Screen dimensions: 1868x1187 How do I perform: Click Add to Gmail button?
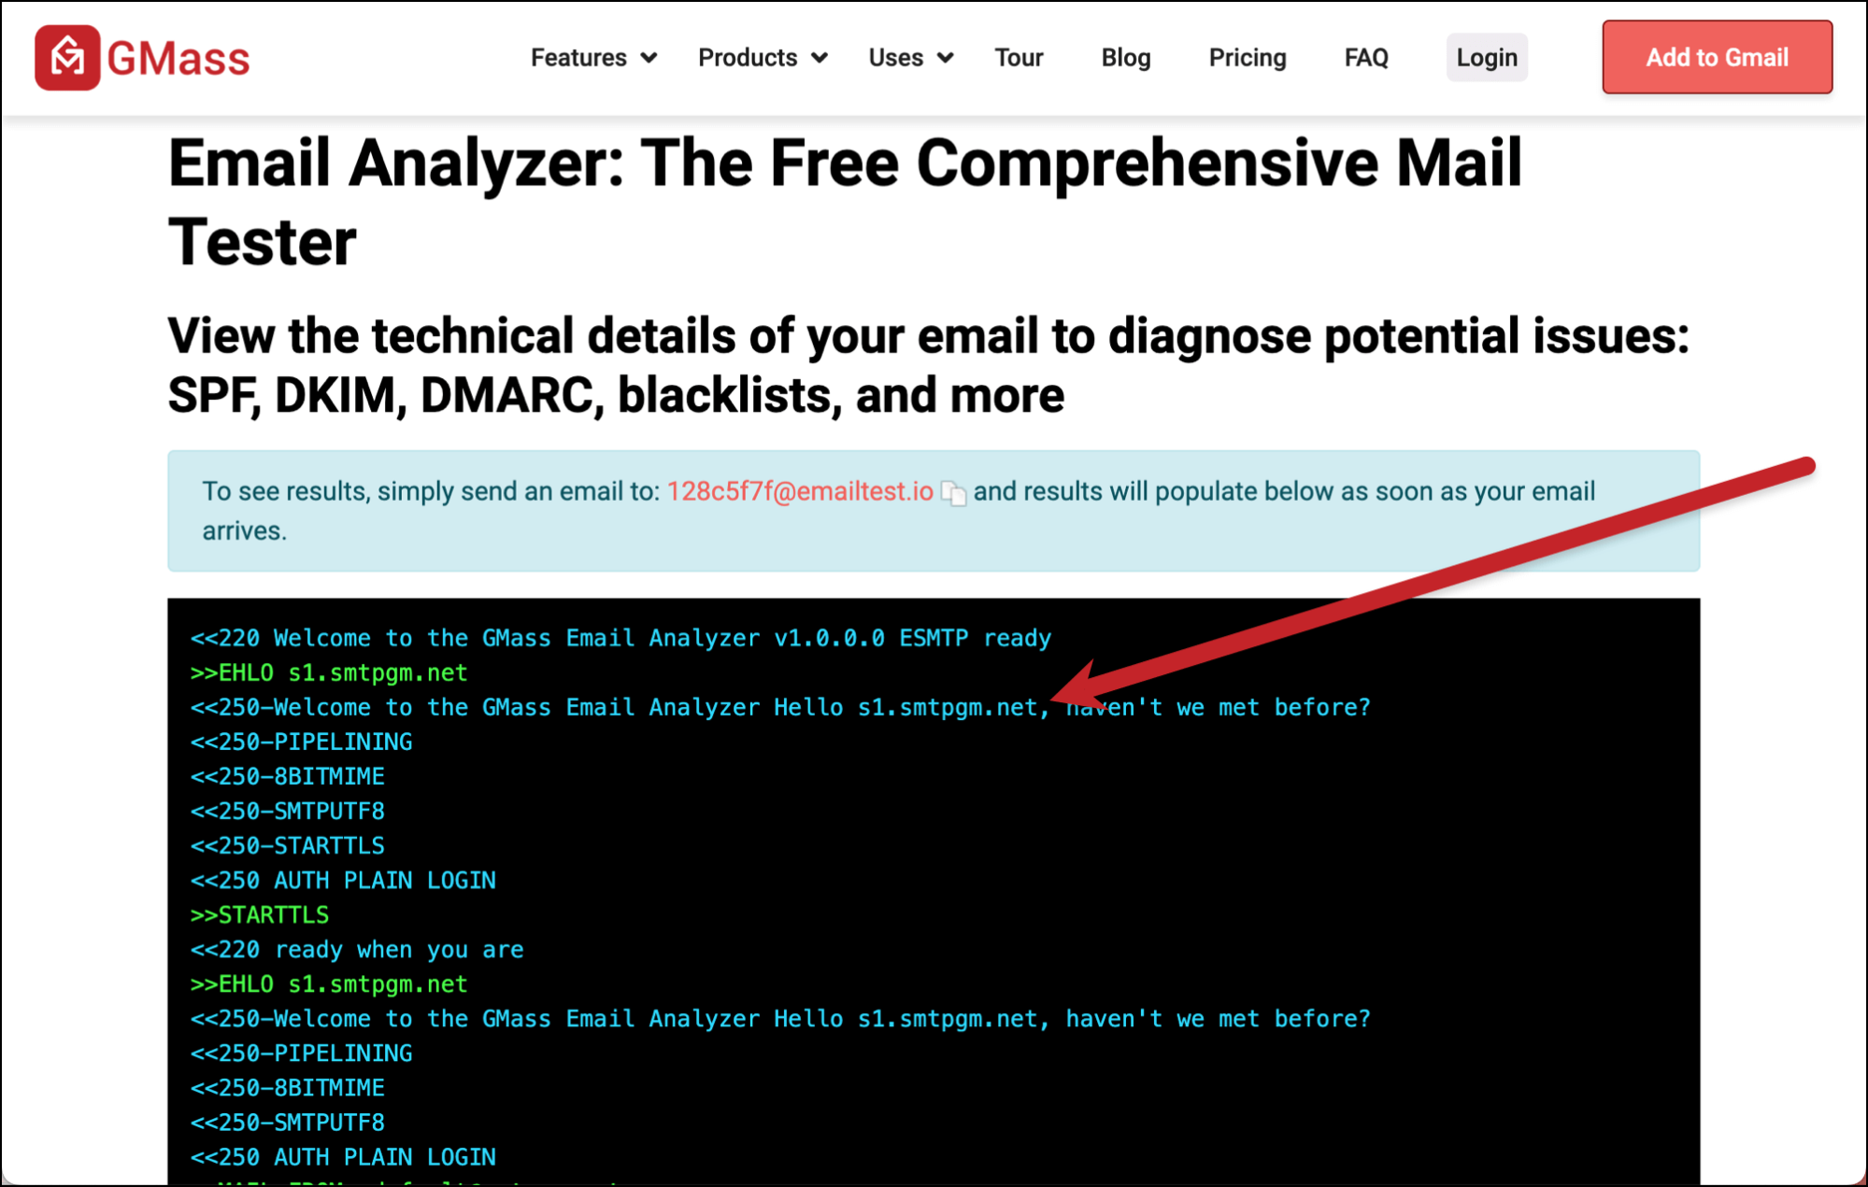pos(1717,56)
